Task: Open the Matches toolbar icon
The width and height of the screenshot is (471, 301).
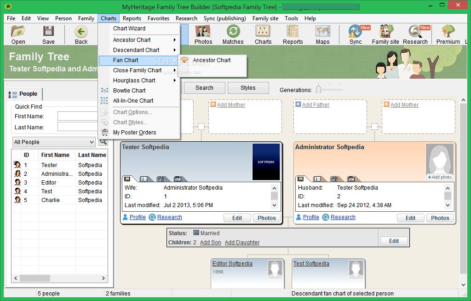Action: 233,35
